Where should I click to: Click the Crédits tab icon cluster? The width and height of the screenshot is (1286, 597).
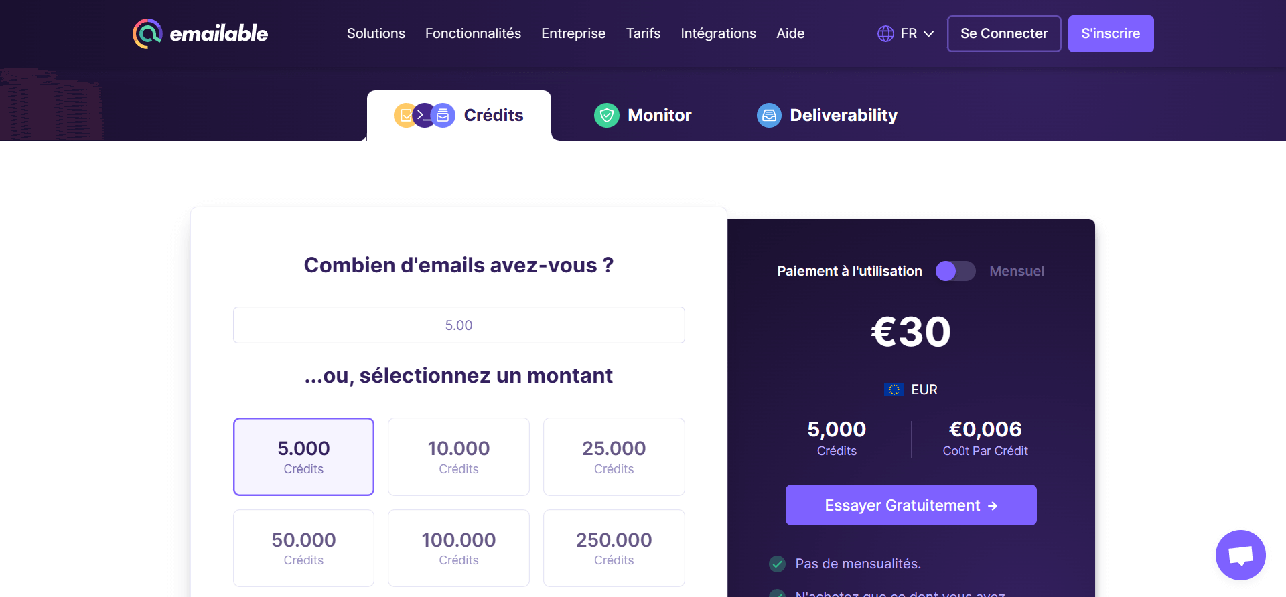425,116
